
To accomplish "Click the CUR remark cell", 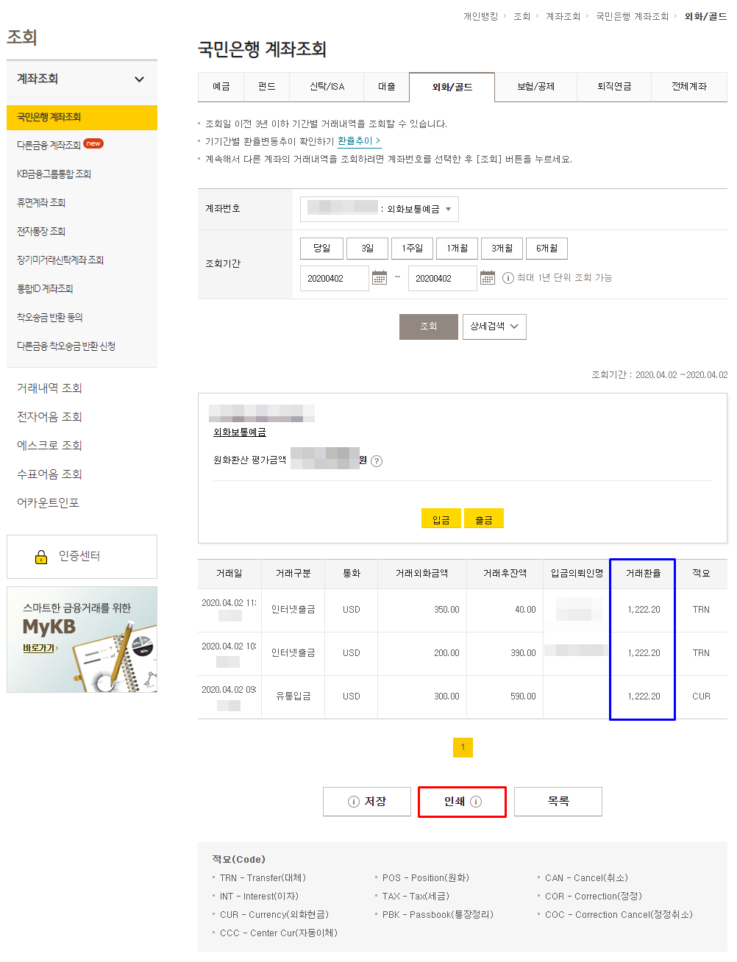I will click(x=701, y=696).
